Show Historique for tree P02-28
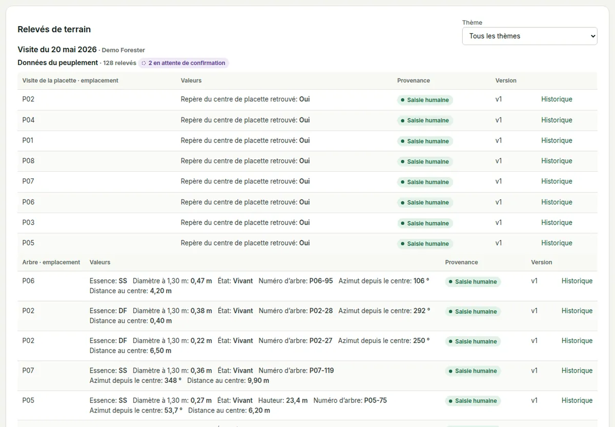Image resolution: width=615 pixels, height=427 pixels. (x=577, y=311)
